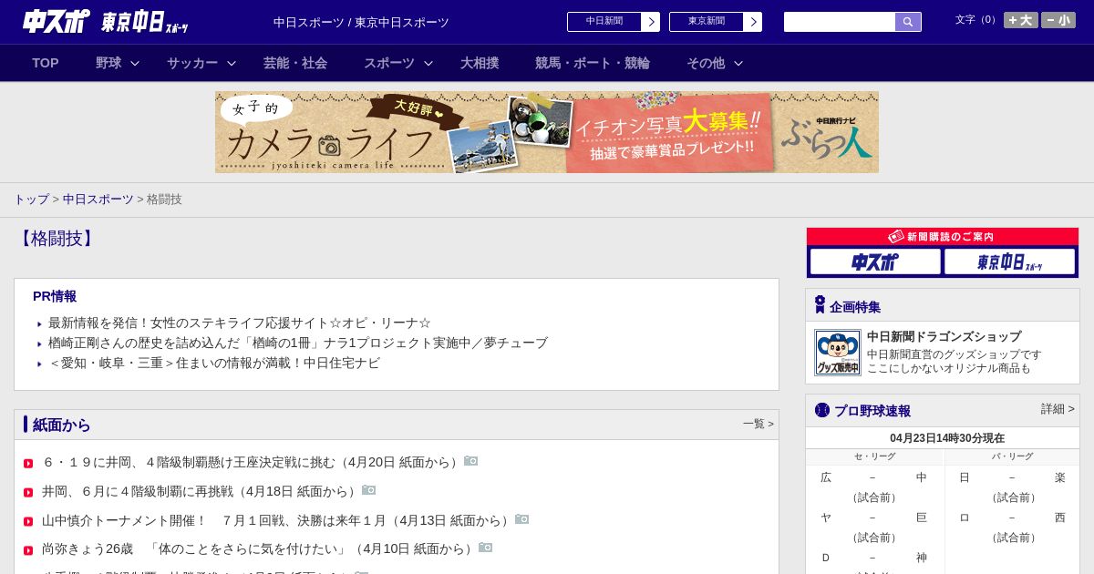The image size is (1094, 574).
Task: Expand the 野球 navigation dropdown
Action: pos(118,63)
